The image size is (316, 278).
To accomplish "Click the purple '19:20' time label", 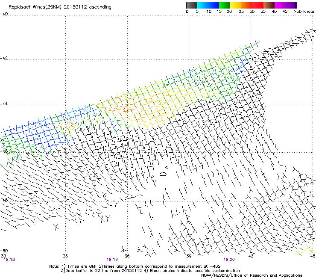I will (229, 260).
